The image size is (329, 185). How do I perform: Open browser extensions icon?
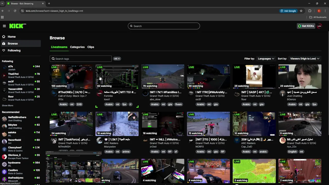(x=310, y=11)
